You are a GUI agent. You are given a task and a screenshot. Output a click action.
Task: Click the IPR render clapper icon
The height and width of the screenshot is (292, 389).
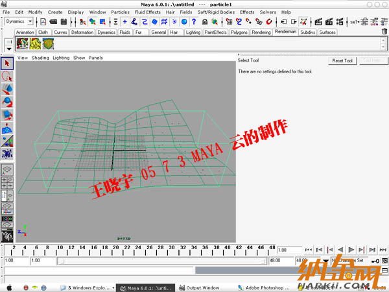pyautogui.click(x=329, y=22)
